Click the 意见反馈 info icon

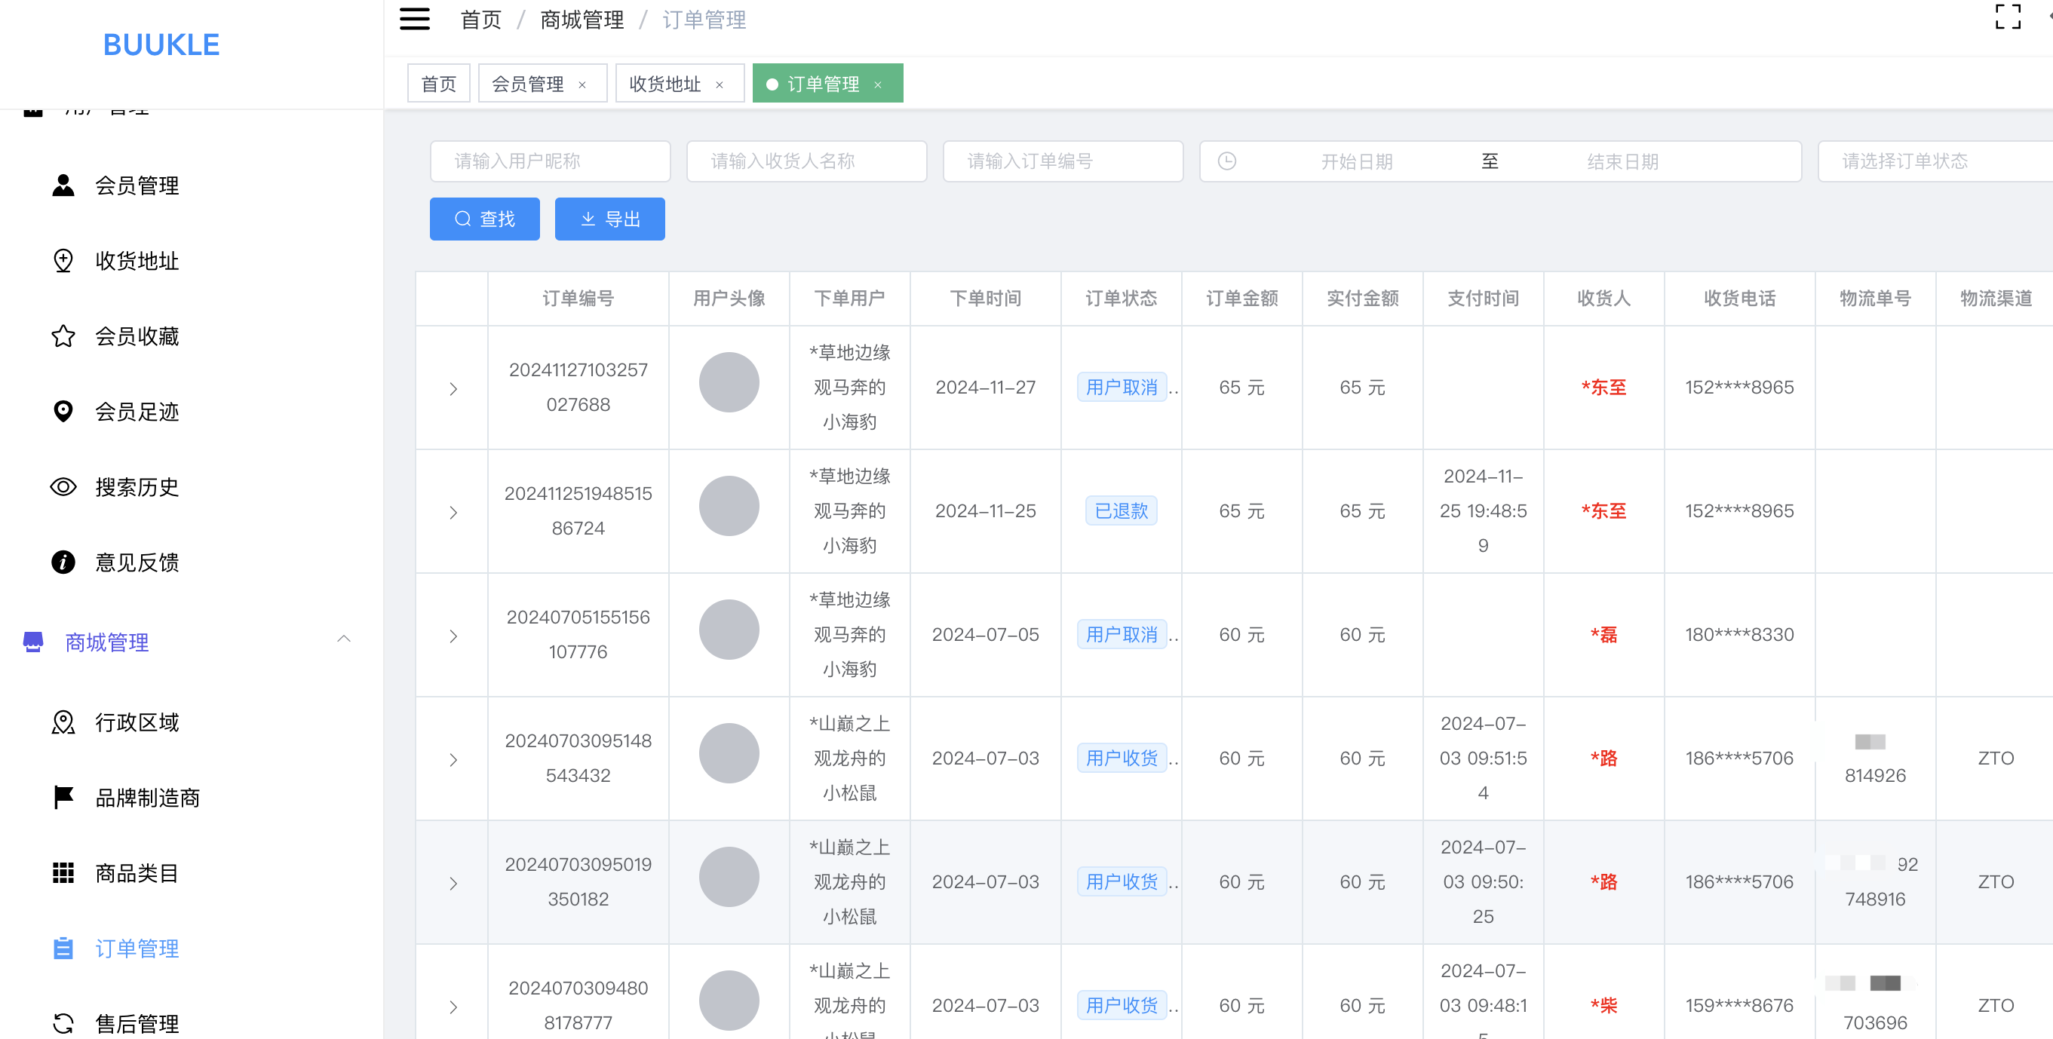[63, 562]
